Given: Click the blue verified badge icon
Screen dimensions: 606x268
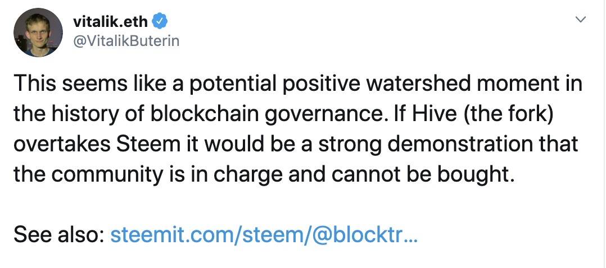Looking at the screenshot, I should [160, 22].
